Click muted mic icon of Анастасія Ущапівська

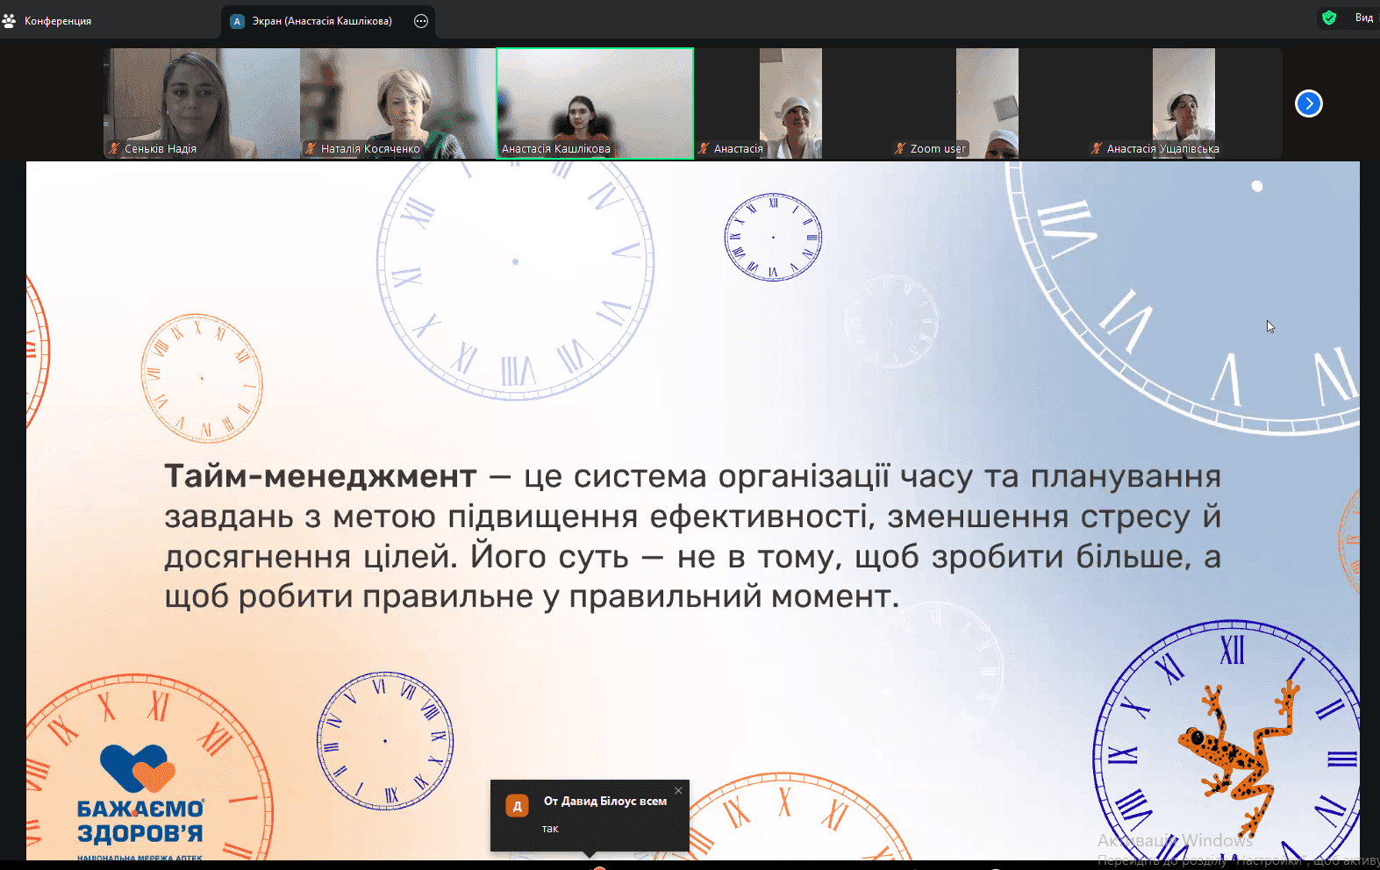[x=1097, y=149]
